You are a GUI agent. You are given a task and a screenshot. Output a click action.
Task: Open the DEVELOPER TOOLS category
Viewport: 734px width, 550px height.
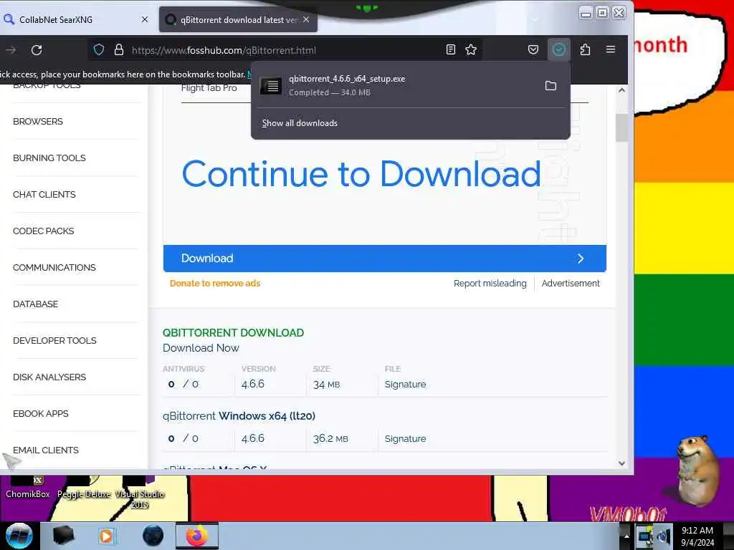click(54, 340)
